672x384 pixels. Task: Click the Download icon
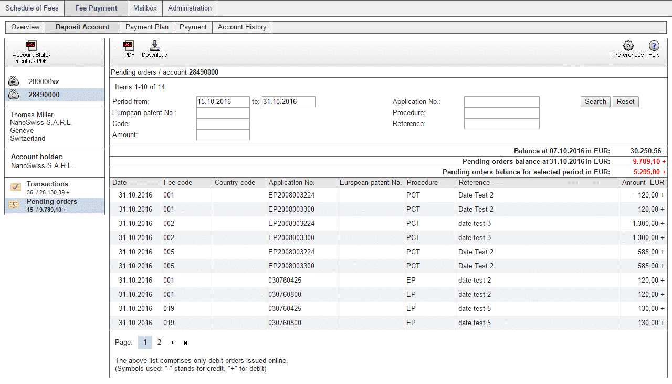click(x=154, y=46)
